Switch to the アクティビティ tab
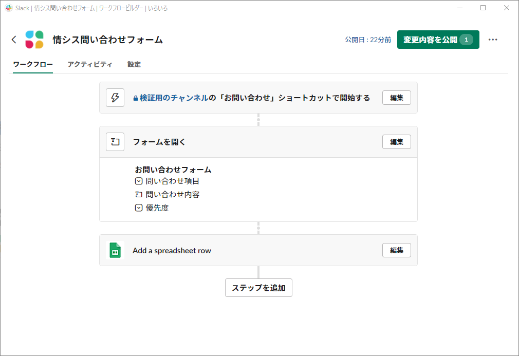The width and height of the screenshot is (519, 356). click(x=90, y=64)
